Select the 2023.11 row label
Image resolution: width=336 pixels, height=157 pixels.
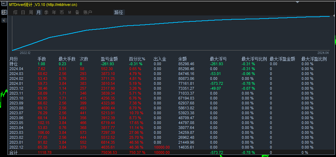tap(15, 93)
